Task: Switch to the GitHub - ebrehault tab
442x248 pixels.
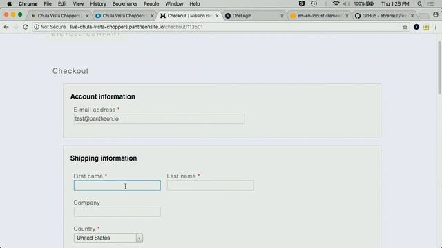Action: [x=384, y=16]
